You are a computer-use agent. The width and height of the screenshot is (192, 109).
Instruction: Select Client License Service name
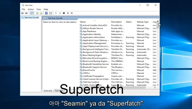(96, 79)
